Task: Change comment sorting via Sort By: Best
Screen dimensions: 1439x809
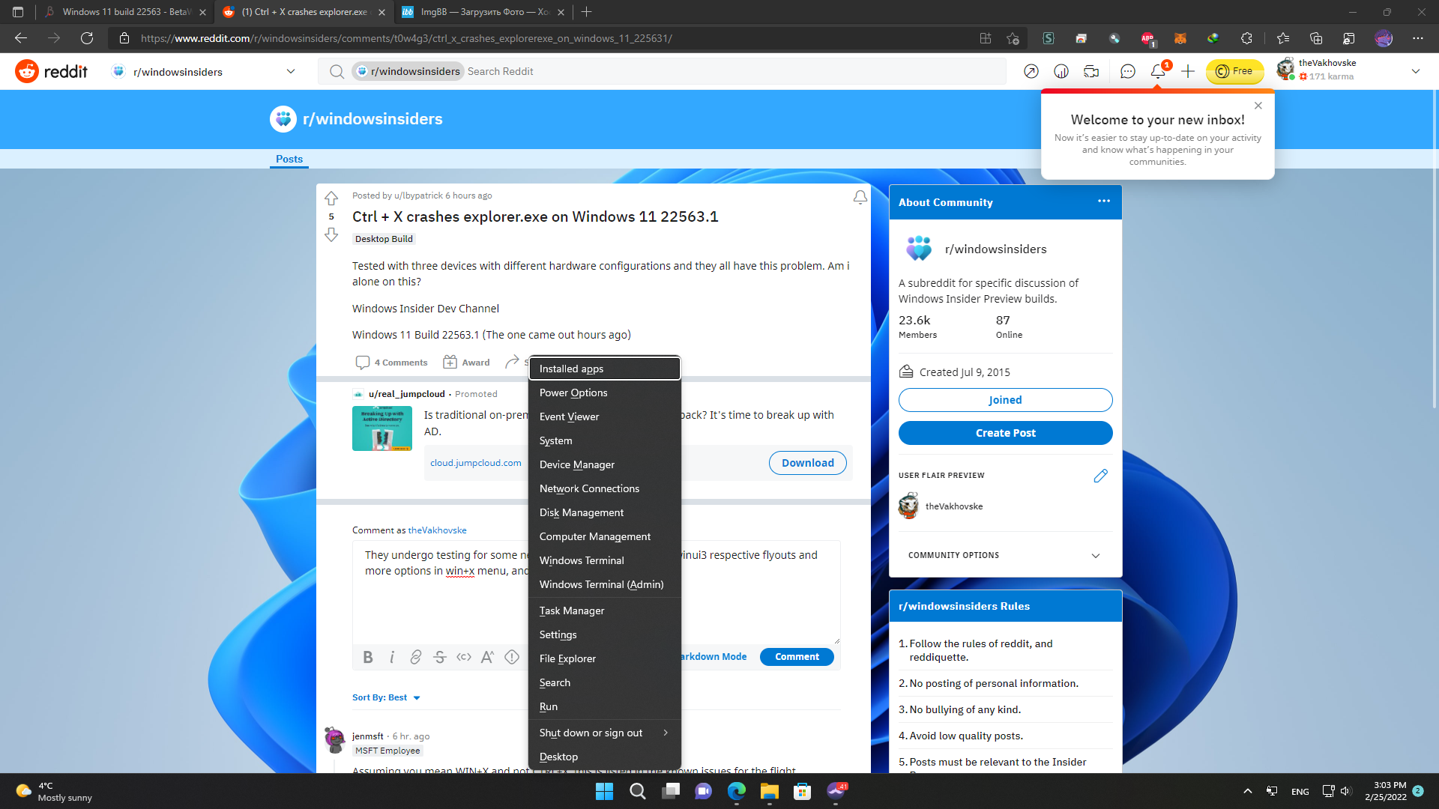Action: click(x=386, y=697)
